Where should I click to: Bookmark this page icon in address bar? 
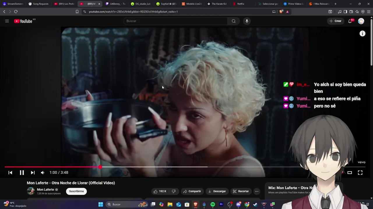tap(77, 12)
